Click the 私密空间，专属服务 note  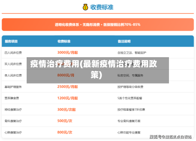pos(131,75)
